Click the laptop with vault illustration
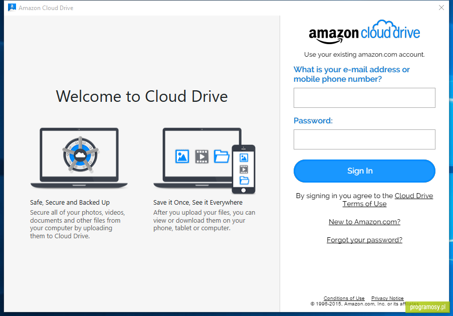453x316 pixels. (x=79, y=158)
